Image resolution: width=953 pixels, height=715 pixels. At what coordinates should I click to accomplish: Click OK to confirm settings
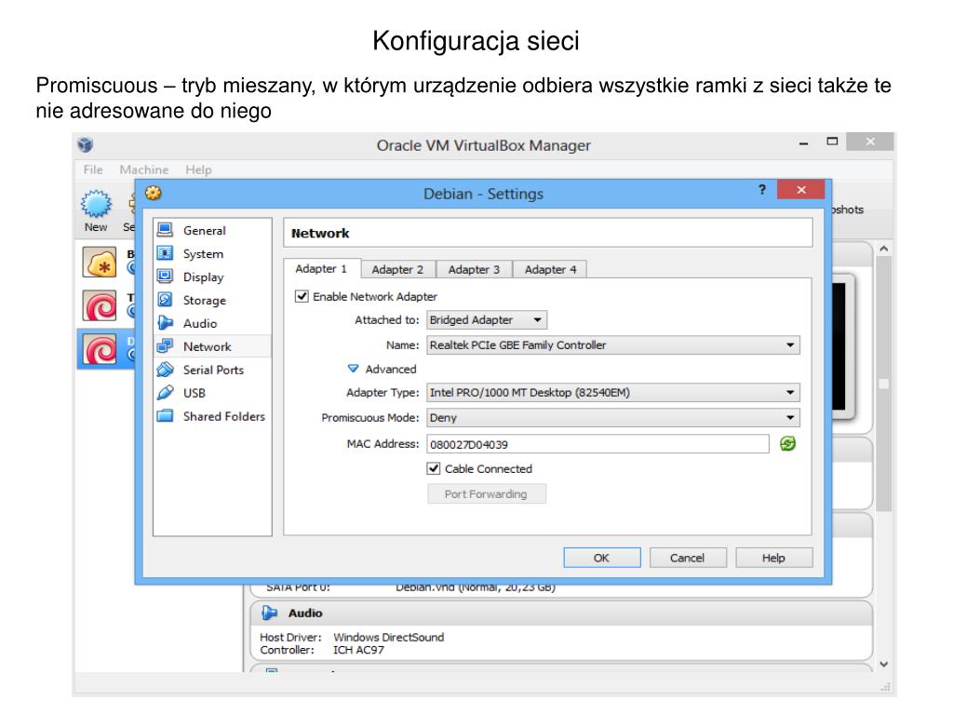[602, 558]
